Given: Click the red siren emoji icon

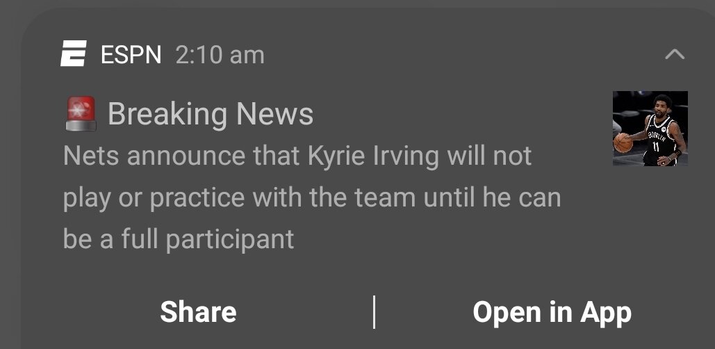Looking at the screenshot, I should tap(81, 114).
